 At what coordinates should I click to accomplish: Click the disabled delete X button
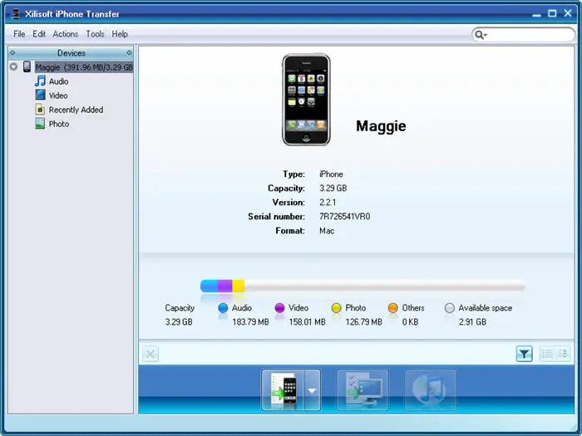coord(150,354)
